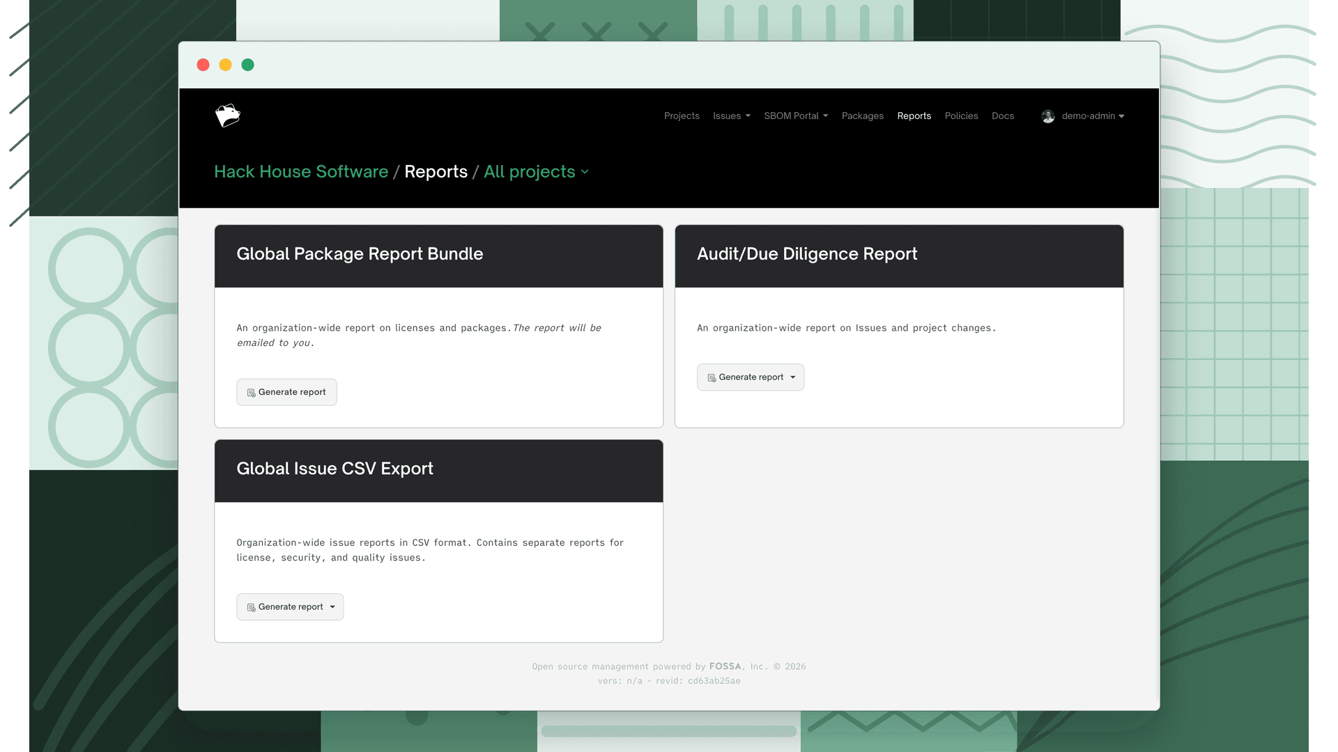Click the demo-admin user avatar
1338x752 pixels.
tap(1048, 116)
